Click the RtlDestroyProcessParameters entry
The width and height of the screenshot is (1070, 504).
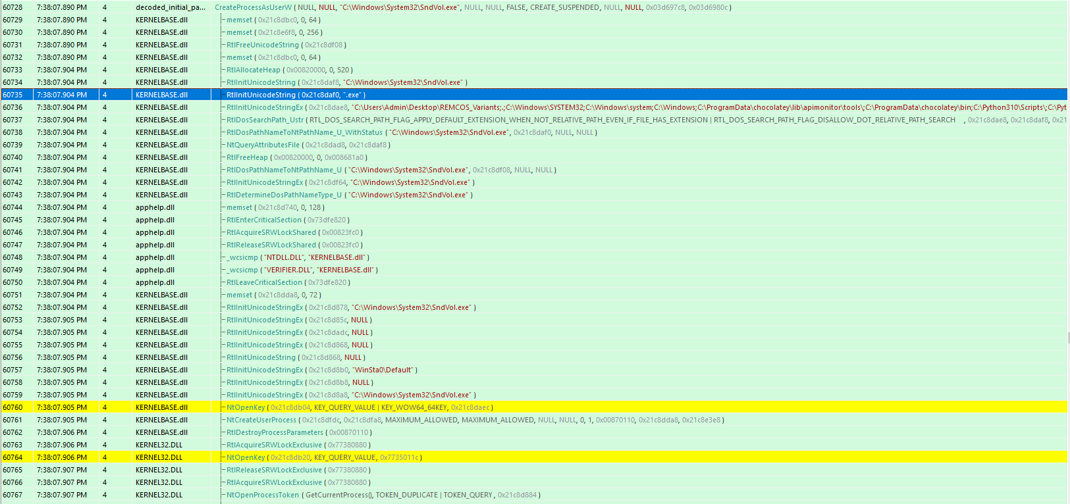(x=275, y=432)
